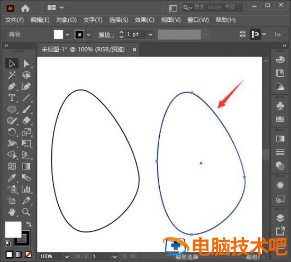Select the Perspective Grid tool
This screenshot has width=291, height=262.
click(26, 155)
